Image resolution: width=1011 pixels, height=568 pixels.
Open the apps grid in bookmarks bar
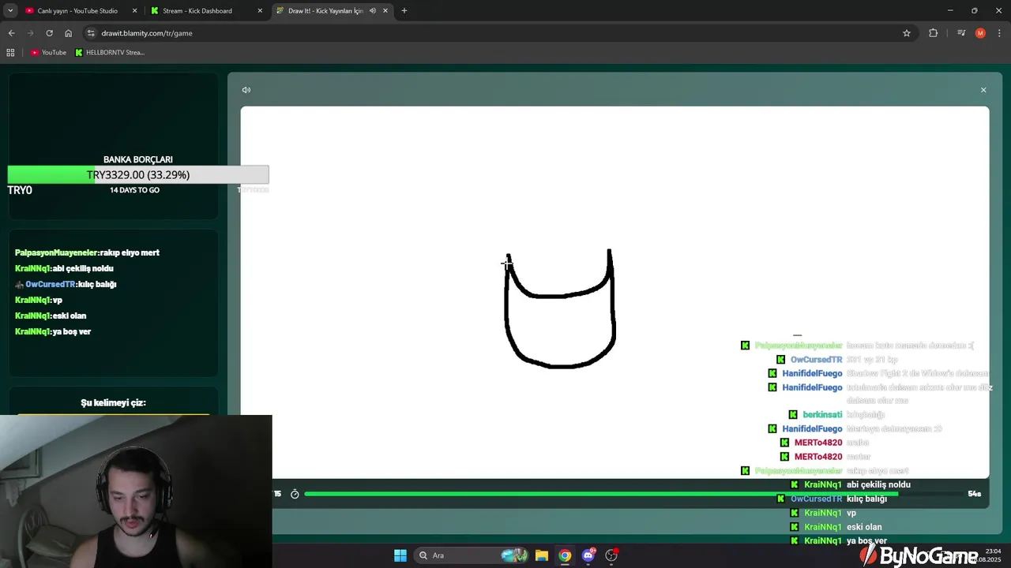(x=10, y=53)
